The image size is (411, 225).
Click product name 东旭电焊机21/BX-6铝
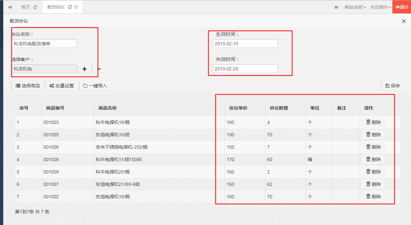click(118, 184)
